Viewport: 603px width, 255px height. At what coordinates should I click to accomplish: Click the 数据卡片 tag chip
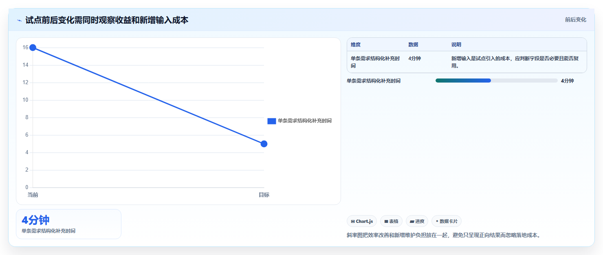coord(446,221)
